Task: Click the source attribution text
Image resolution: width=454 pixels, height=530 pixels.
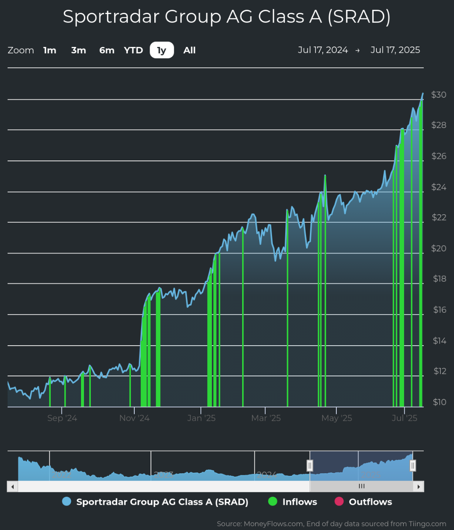Action: (x=331, y=524)
